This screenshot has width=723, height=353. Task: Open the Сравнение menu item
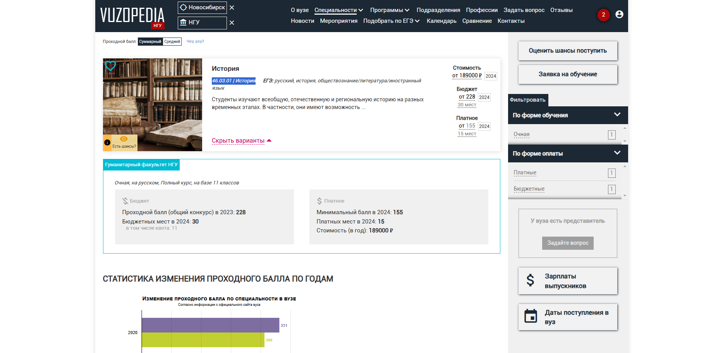click(x=477, y=21)
